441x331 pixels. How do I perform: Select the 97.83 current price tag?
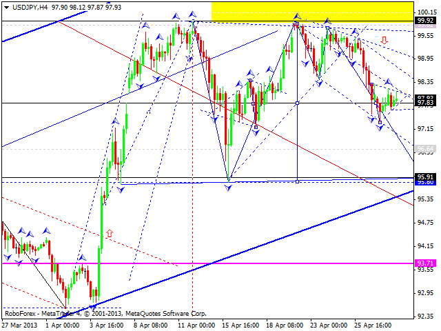click(x=425, y=99)
